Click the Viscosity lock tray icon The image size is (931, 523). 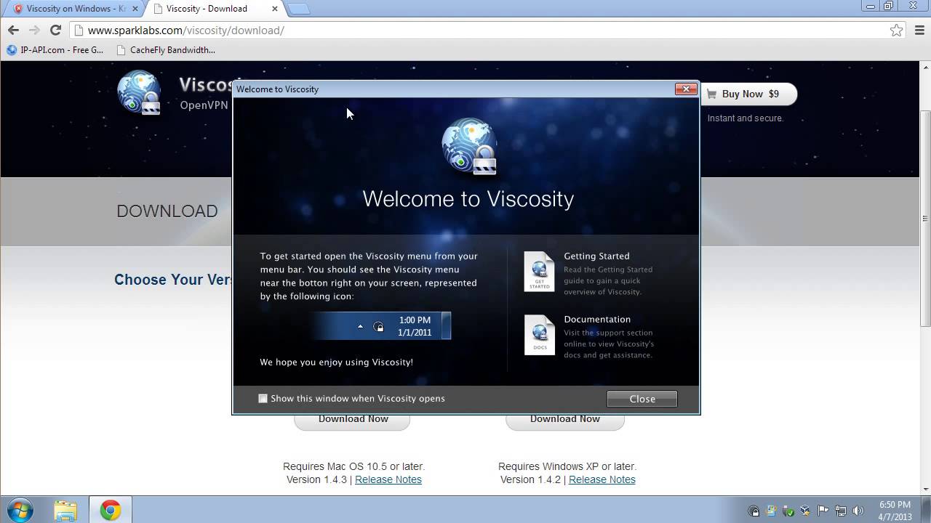pos(754,511)
